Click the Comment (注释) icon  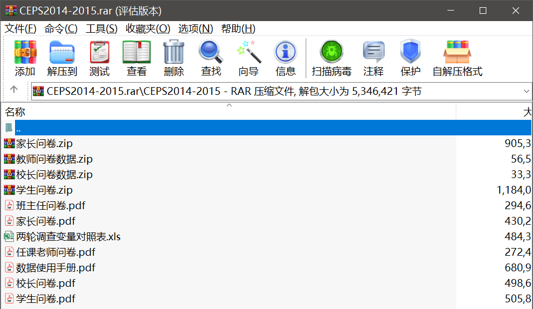(x=373, y=52)
